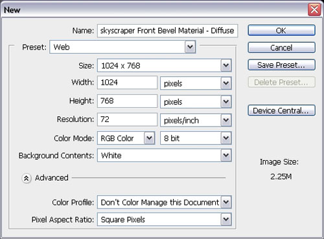Image resolution: width=324 pixels, height=239 pixels.
Task: Click into the Height value field
Action: coord(127,101)
